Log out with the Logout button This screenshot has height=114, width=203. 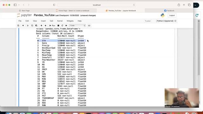(172, 16)
